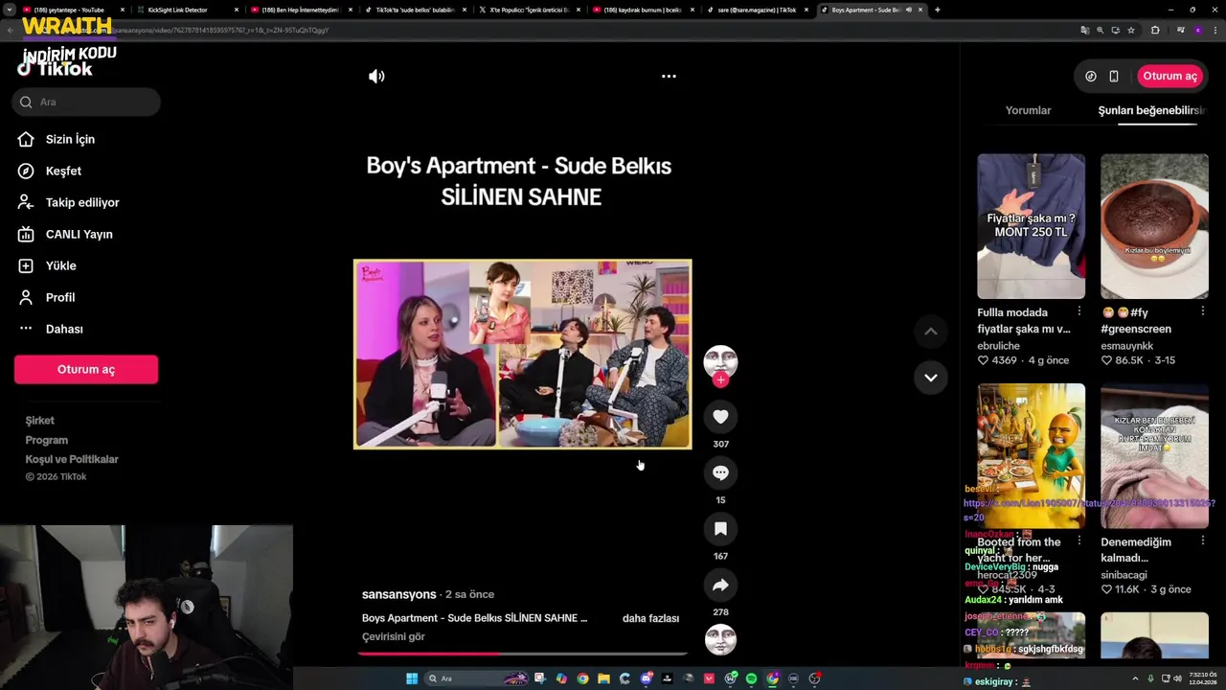
Task: Click top-right Oturum aç button
Action: 1169,76
